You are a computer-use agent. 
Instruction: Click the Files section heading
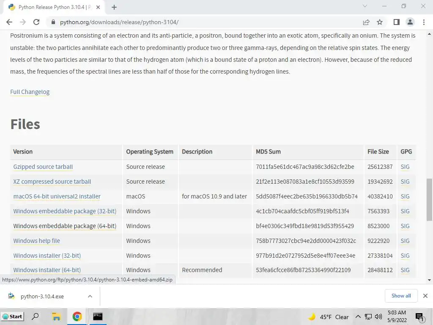(25, 124)
